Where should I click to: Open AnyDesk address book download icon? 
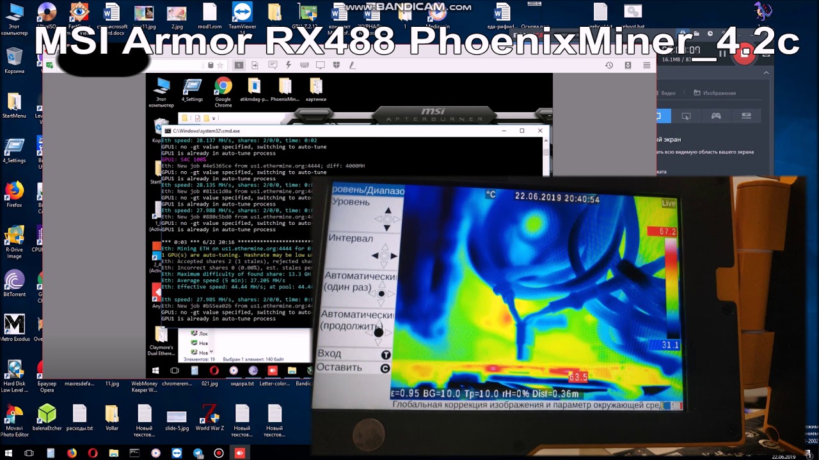pos(628,65)
